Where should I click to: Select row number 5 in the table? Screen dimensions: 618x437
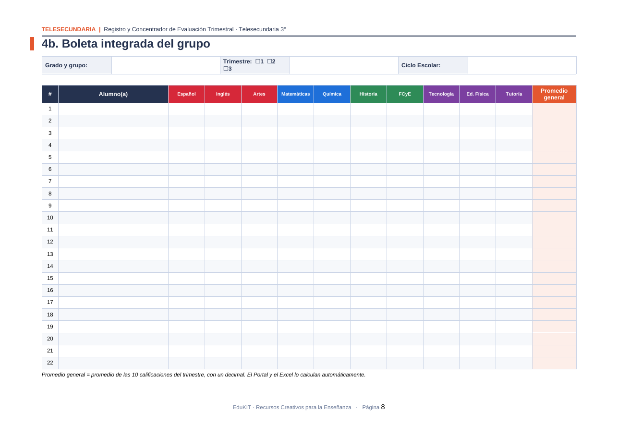(x=50, y=157)
